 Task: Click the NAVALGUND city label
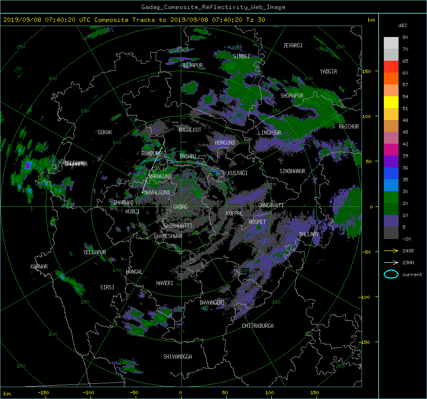coord(157,193)
